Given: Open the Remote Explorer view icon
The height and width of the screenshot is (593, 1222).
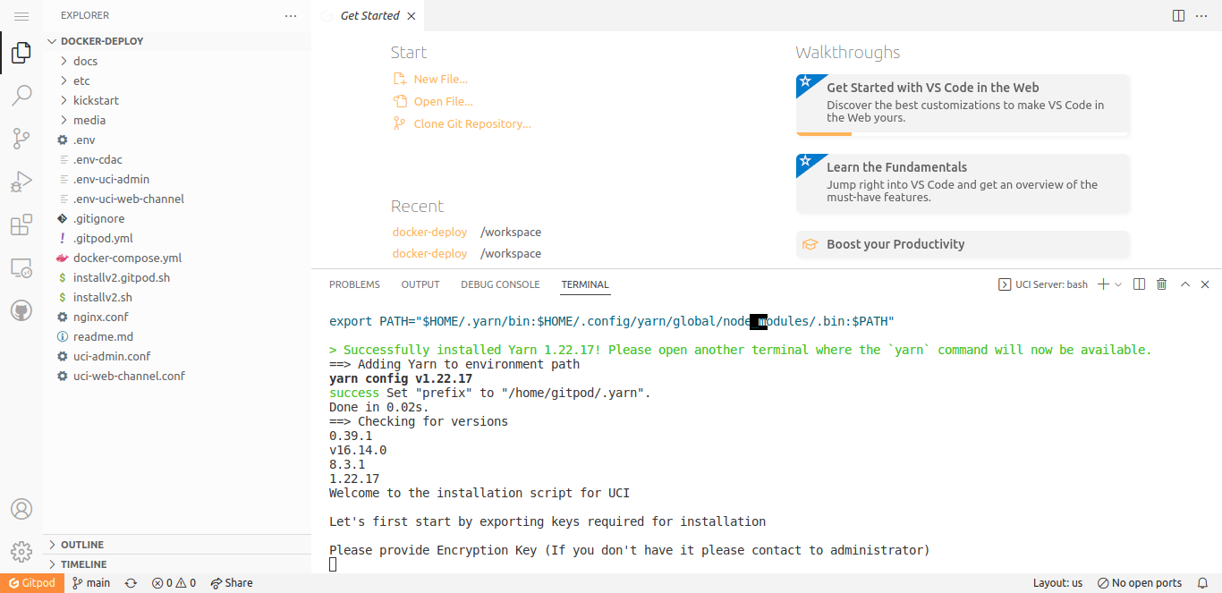Looking at the screenshot, I should (x=21, y=267).
